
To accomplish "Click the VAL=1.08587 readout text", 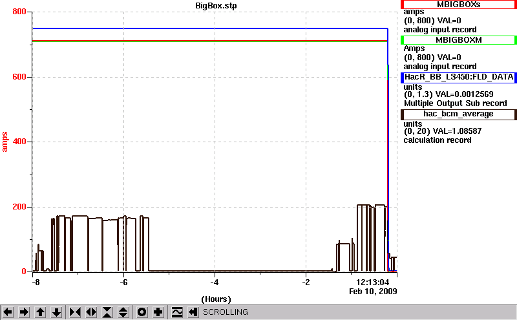I will (457, 131).
